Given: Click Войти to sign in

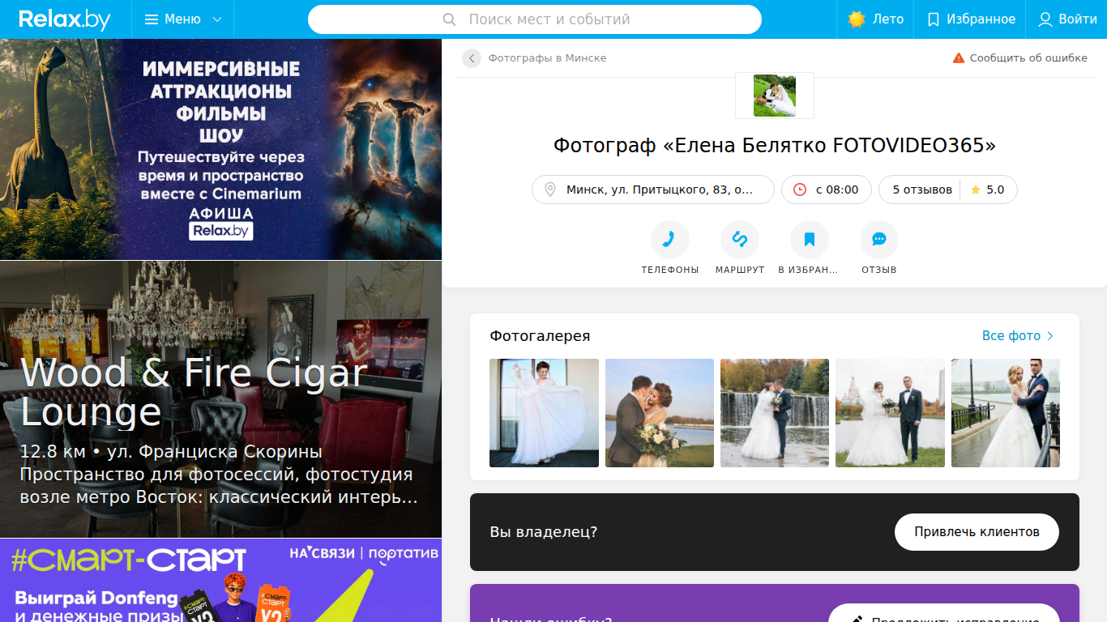Looking at the screenshot, I should (x=1067, y=19).
